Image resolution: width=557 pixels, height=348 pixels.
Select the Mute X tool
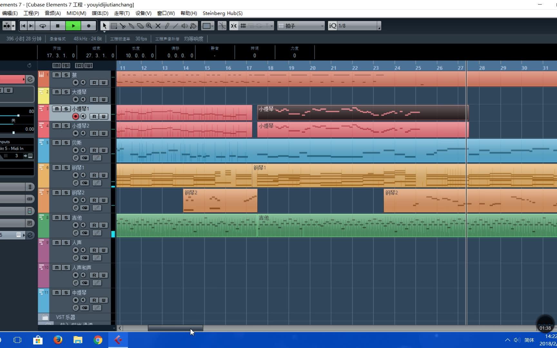[x=158, y=26]
